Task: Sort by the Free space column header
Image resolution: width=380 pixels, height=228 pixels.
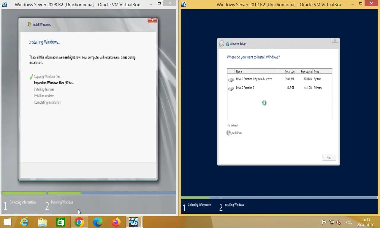Action: [x=304, y=72]
